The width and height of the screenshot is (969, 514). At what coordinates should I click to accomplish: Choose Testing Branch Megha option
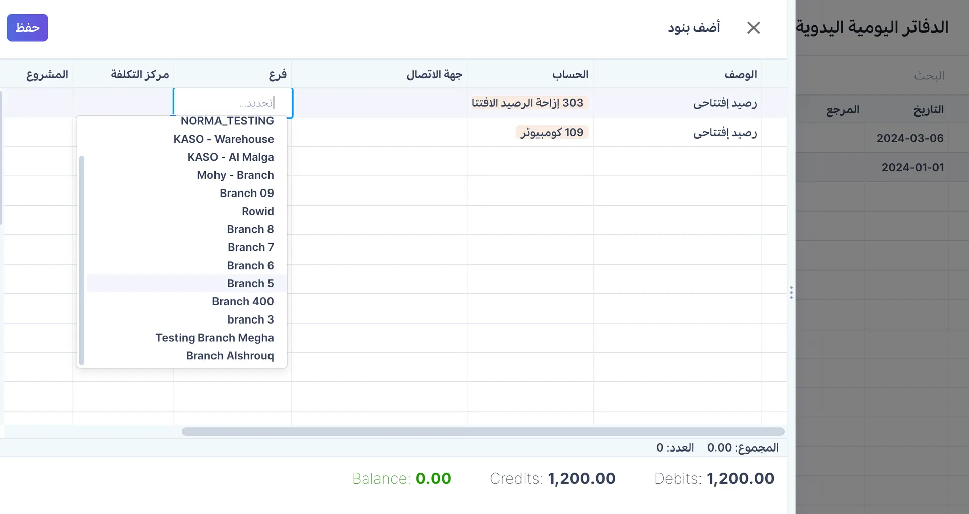click(214, 338)
